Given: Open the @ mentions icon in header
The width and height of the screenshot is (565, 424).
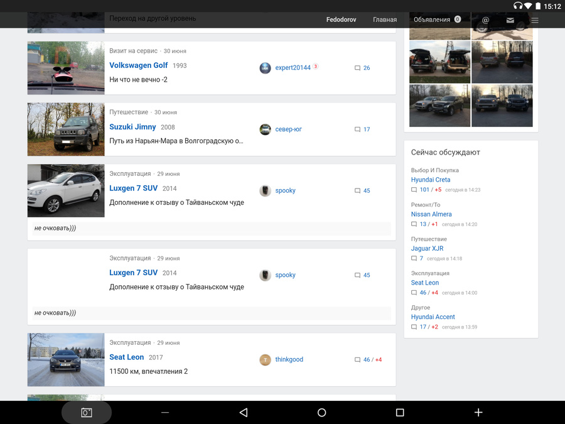Looking at the screenshot, I should (485, 20).
